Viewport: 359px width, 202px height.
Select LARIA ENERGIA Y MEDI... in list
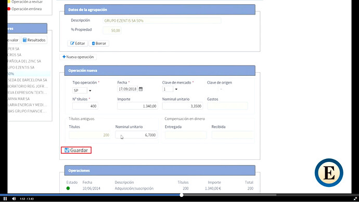coord(28,105)
